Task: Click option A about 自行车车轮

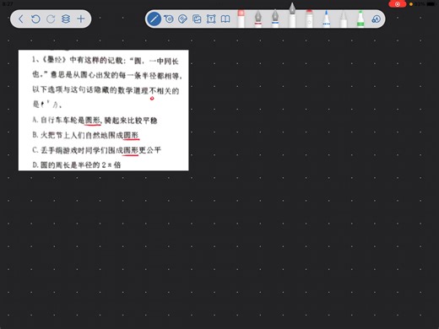Action: click(x=95, y=121)
